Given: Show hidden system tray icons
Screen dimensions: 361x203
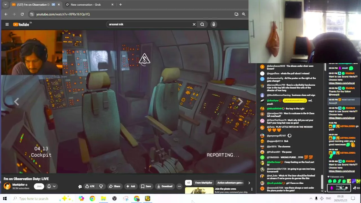Looking at the screenshot, I should (x=311, y=198).
